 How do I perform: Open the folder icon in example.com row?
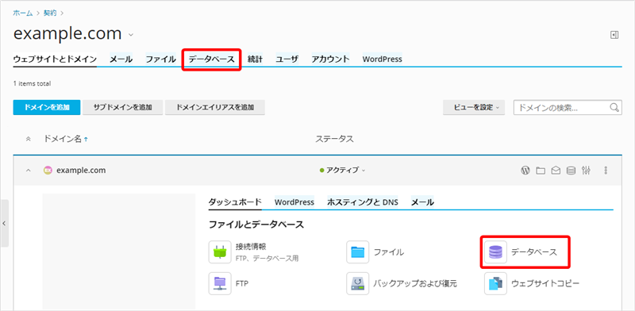pyautogui.click(x=541, y=171)
